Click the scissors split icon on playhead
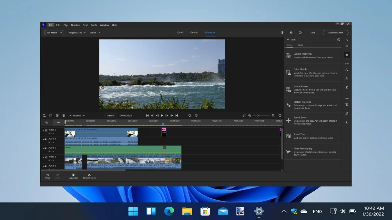 click(x=164, y=147)
